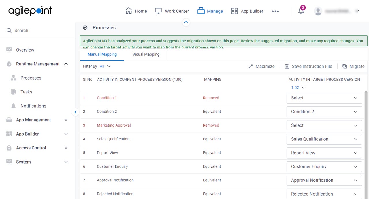Click the App Management briefcase icon
The height and width of the screenshot is (199, 369).
(x=9, y=120)
